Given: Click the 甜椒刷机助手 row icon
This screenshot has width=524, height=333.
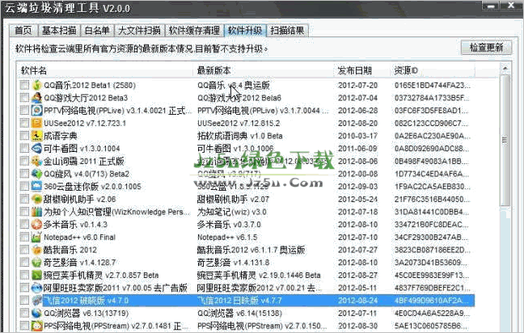Looking at the screenshot, I should [36, 199].
